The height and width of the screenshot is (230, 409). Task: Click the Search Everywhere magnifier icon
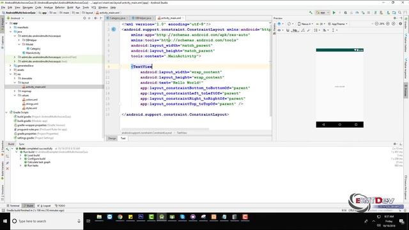tap(400, 13)
